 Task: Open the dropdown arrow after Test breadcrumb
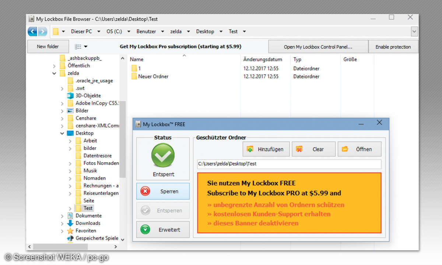coord(244,32)
